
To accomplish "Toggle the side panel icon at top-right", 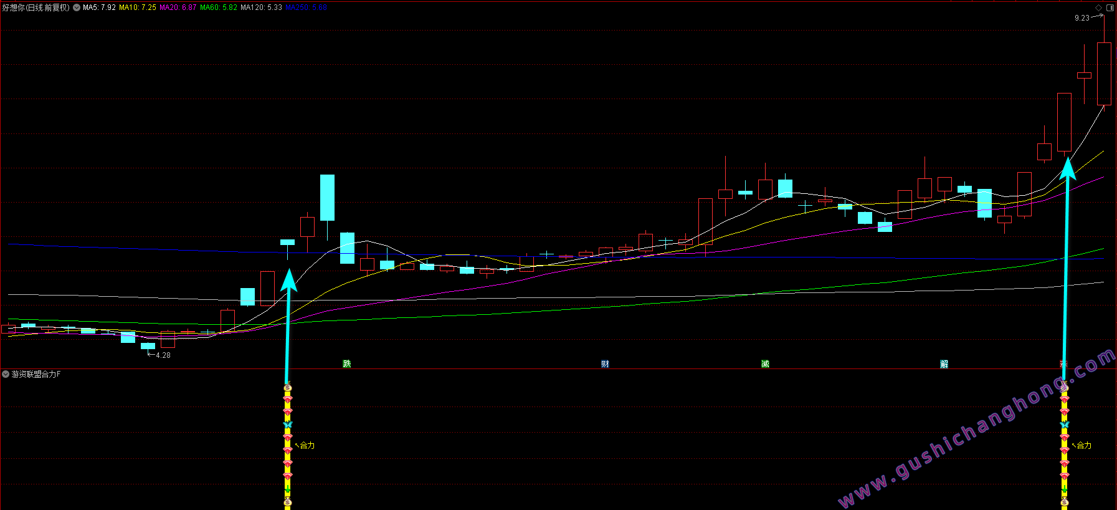I will pyautogui.click(x=1110, y=7).
